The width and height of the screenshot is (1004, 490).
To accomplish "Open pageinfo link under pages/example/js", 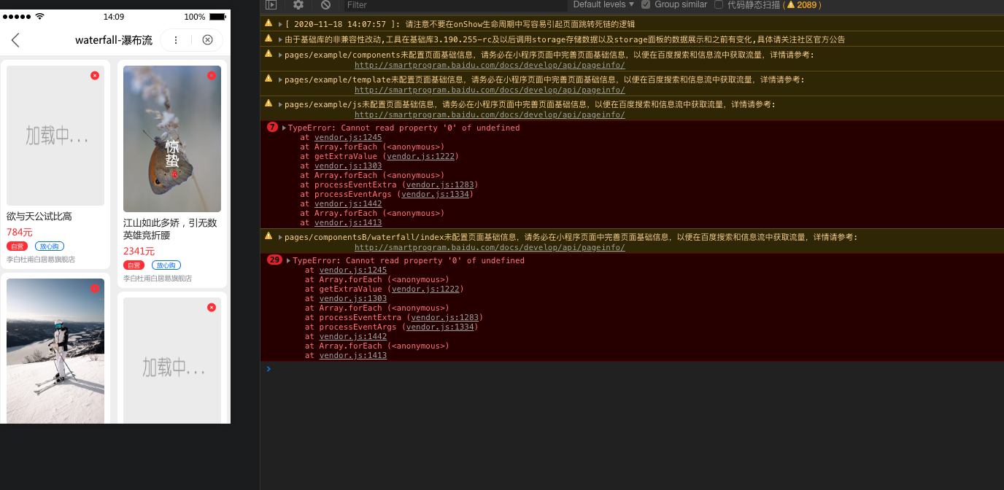I will tap(490, 114).
